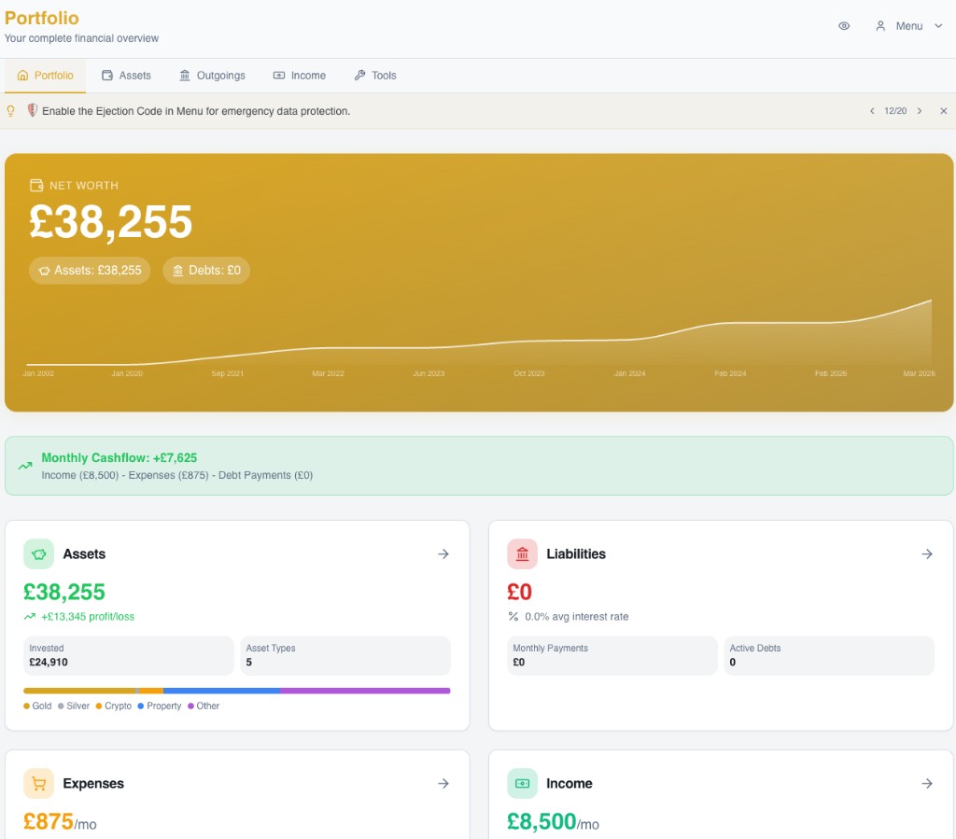Open the Tools tab
Screen dimensions: 956x839
[x=374, y=76]
